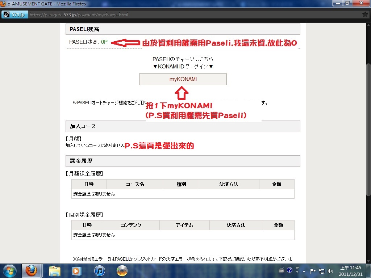Image resolution: width=371 pixels, height=278 pixels.
Task: Switch to Firefox in the taskbar
Action: point(32,270)
